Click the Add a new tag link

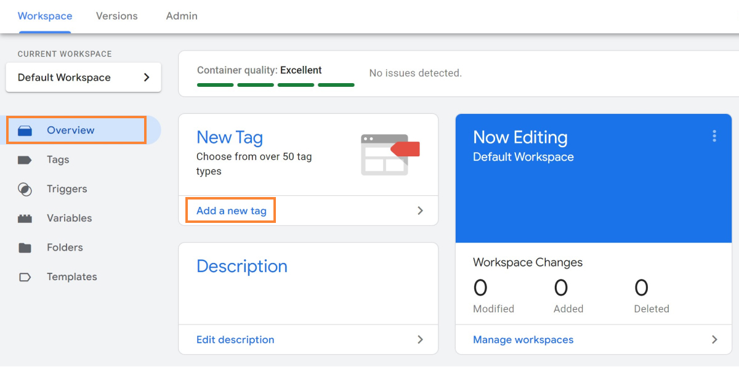(x=232, y=211)
